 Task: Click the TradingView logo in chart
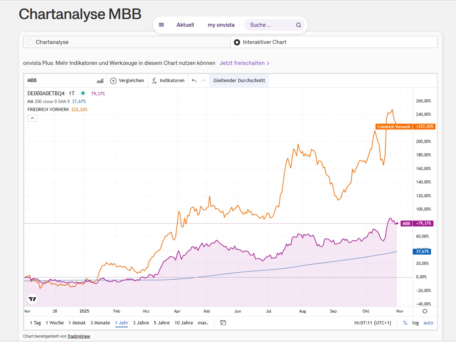(x=33, y=299)
